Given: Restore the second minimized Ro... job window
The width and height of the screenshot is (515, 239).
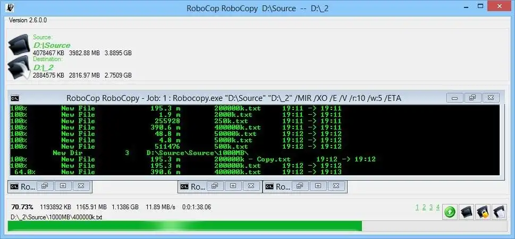Looking at the screenshot, I should coord(215,186).
